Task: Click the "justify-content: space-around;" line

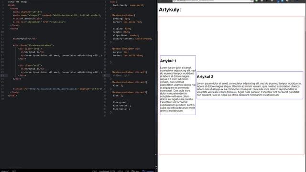Action: [132, 39]
